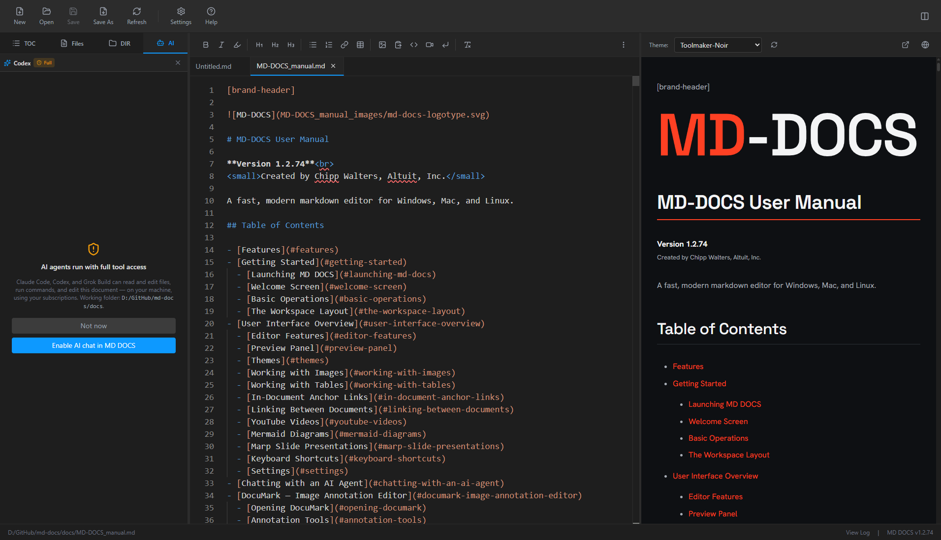The image size is (941, 540).
Task: Insert a video embed
Action: [430, 45]
